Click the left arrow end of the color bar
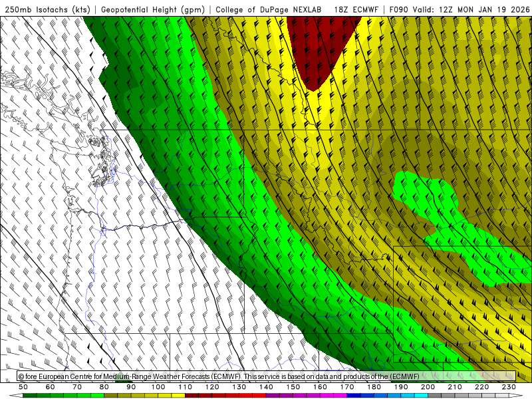The width and height of the screenshot is (532, 399). pyautogui.click(x=16, y=396)
